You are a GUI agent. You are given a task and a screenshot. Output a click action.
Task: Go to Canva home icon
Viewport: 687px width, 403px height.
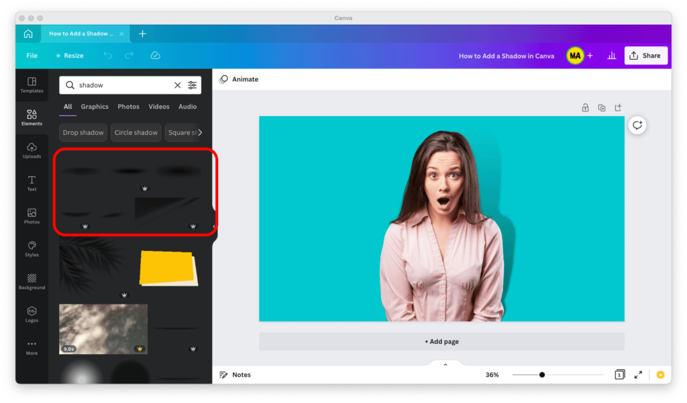click(28, 34)
